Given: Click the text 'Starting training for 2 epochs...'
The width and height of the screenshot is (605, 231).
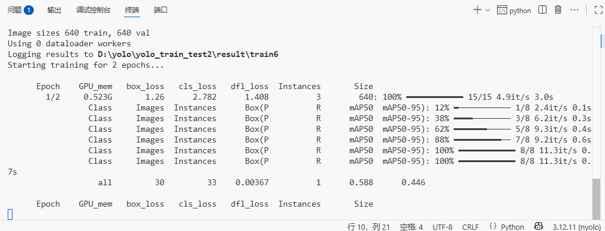Looking at the screenshot, I should tap(85, 65).
